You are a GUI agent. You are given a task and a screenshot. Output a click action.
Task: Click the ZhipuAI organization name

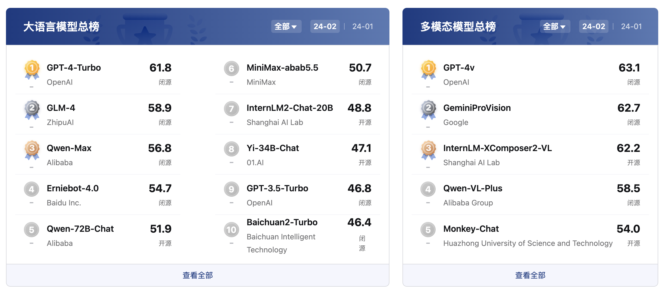pos(60,123)
